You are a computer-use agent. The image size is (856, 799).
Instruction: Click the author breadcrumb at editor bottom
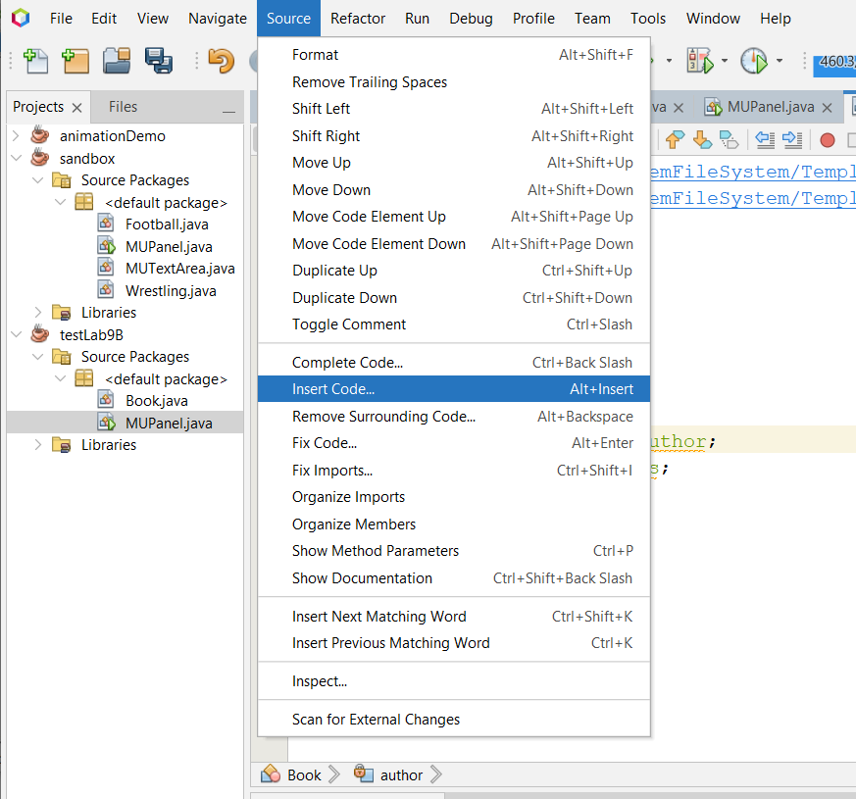(x=401, y=774)
